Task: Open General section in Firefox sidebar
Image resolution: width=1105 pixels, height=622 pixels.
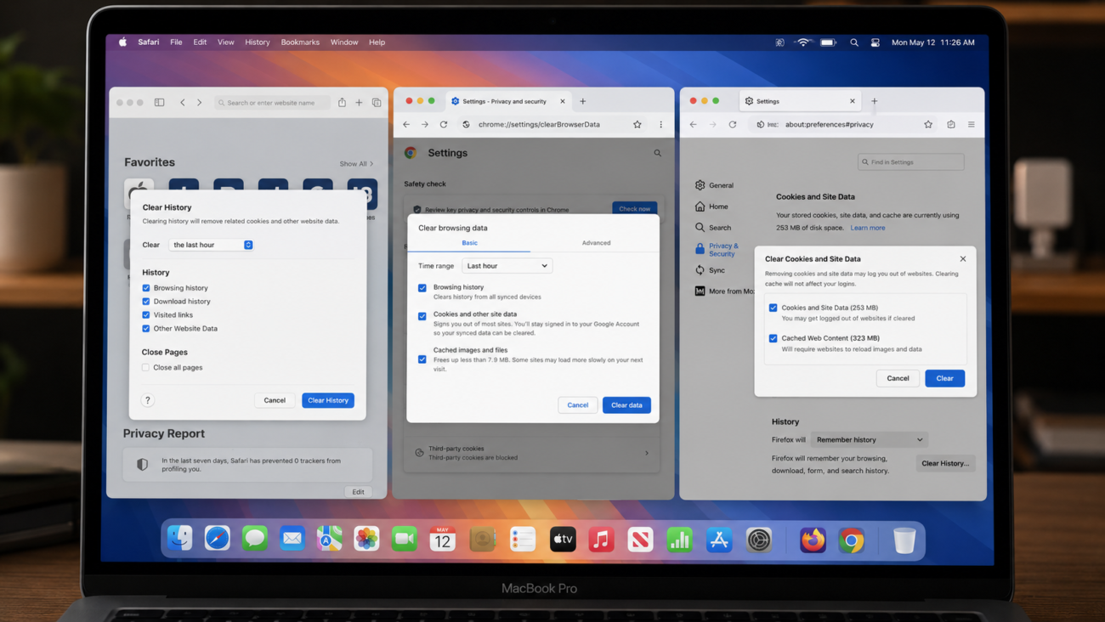Action: [x=714, y=185]
